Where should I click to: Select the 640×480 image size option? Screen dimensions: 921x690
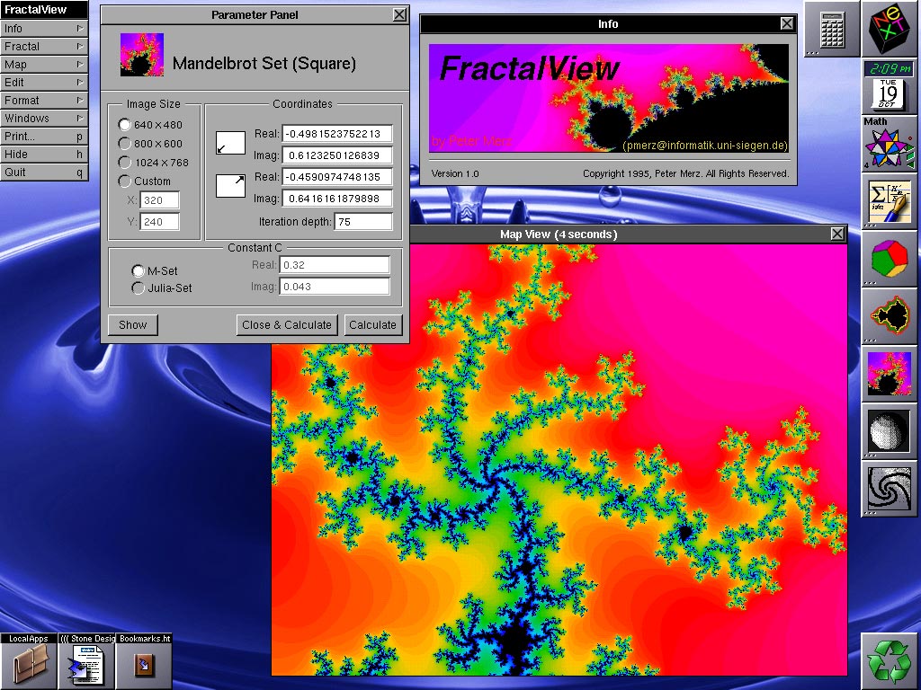[x=125, y=125]
